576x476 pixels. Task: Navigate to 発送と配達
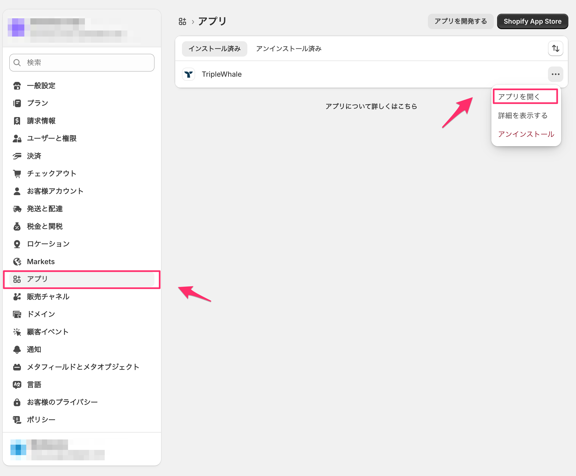[x=82, y=209]
